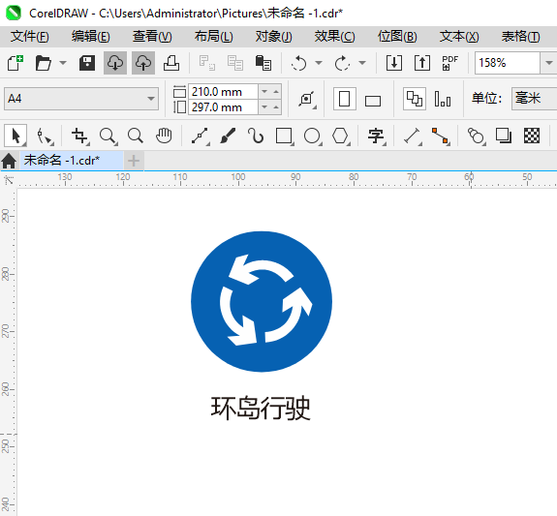
Task: Click the Home welcome screen icon
Action: coord(9,161)
